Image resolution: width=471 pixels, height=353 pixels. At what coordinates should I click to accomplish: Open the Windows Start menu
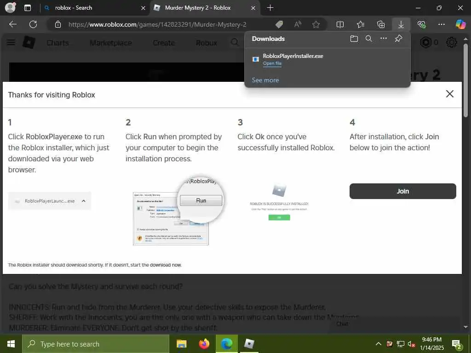tap(11, 344)
